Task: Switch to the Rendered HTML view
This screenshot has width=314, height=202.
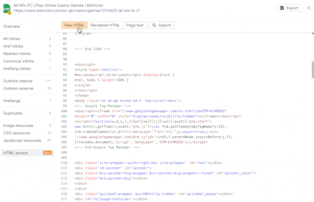Action: [105, 25]
